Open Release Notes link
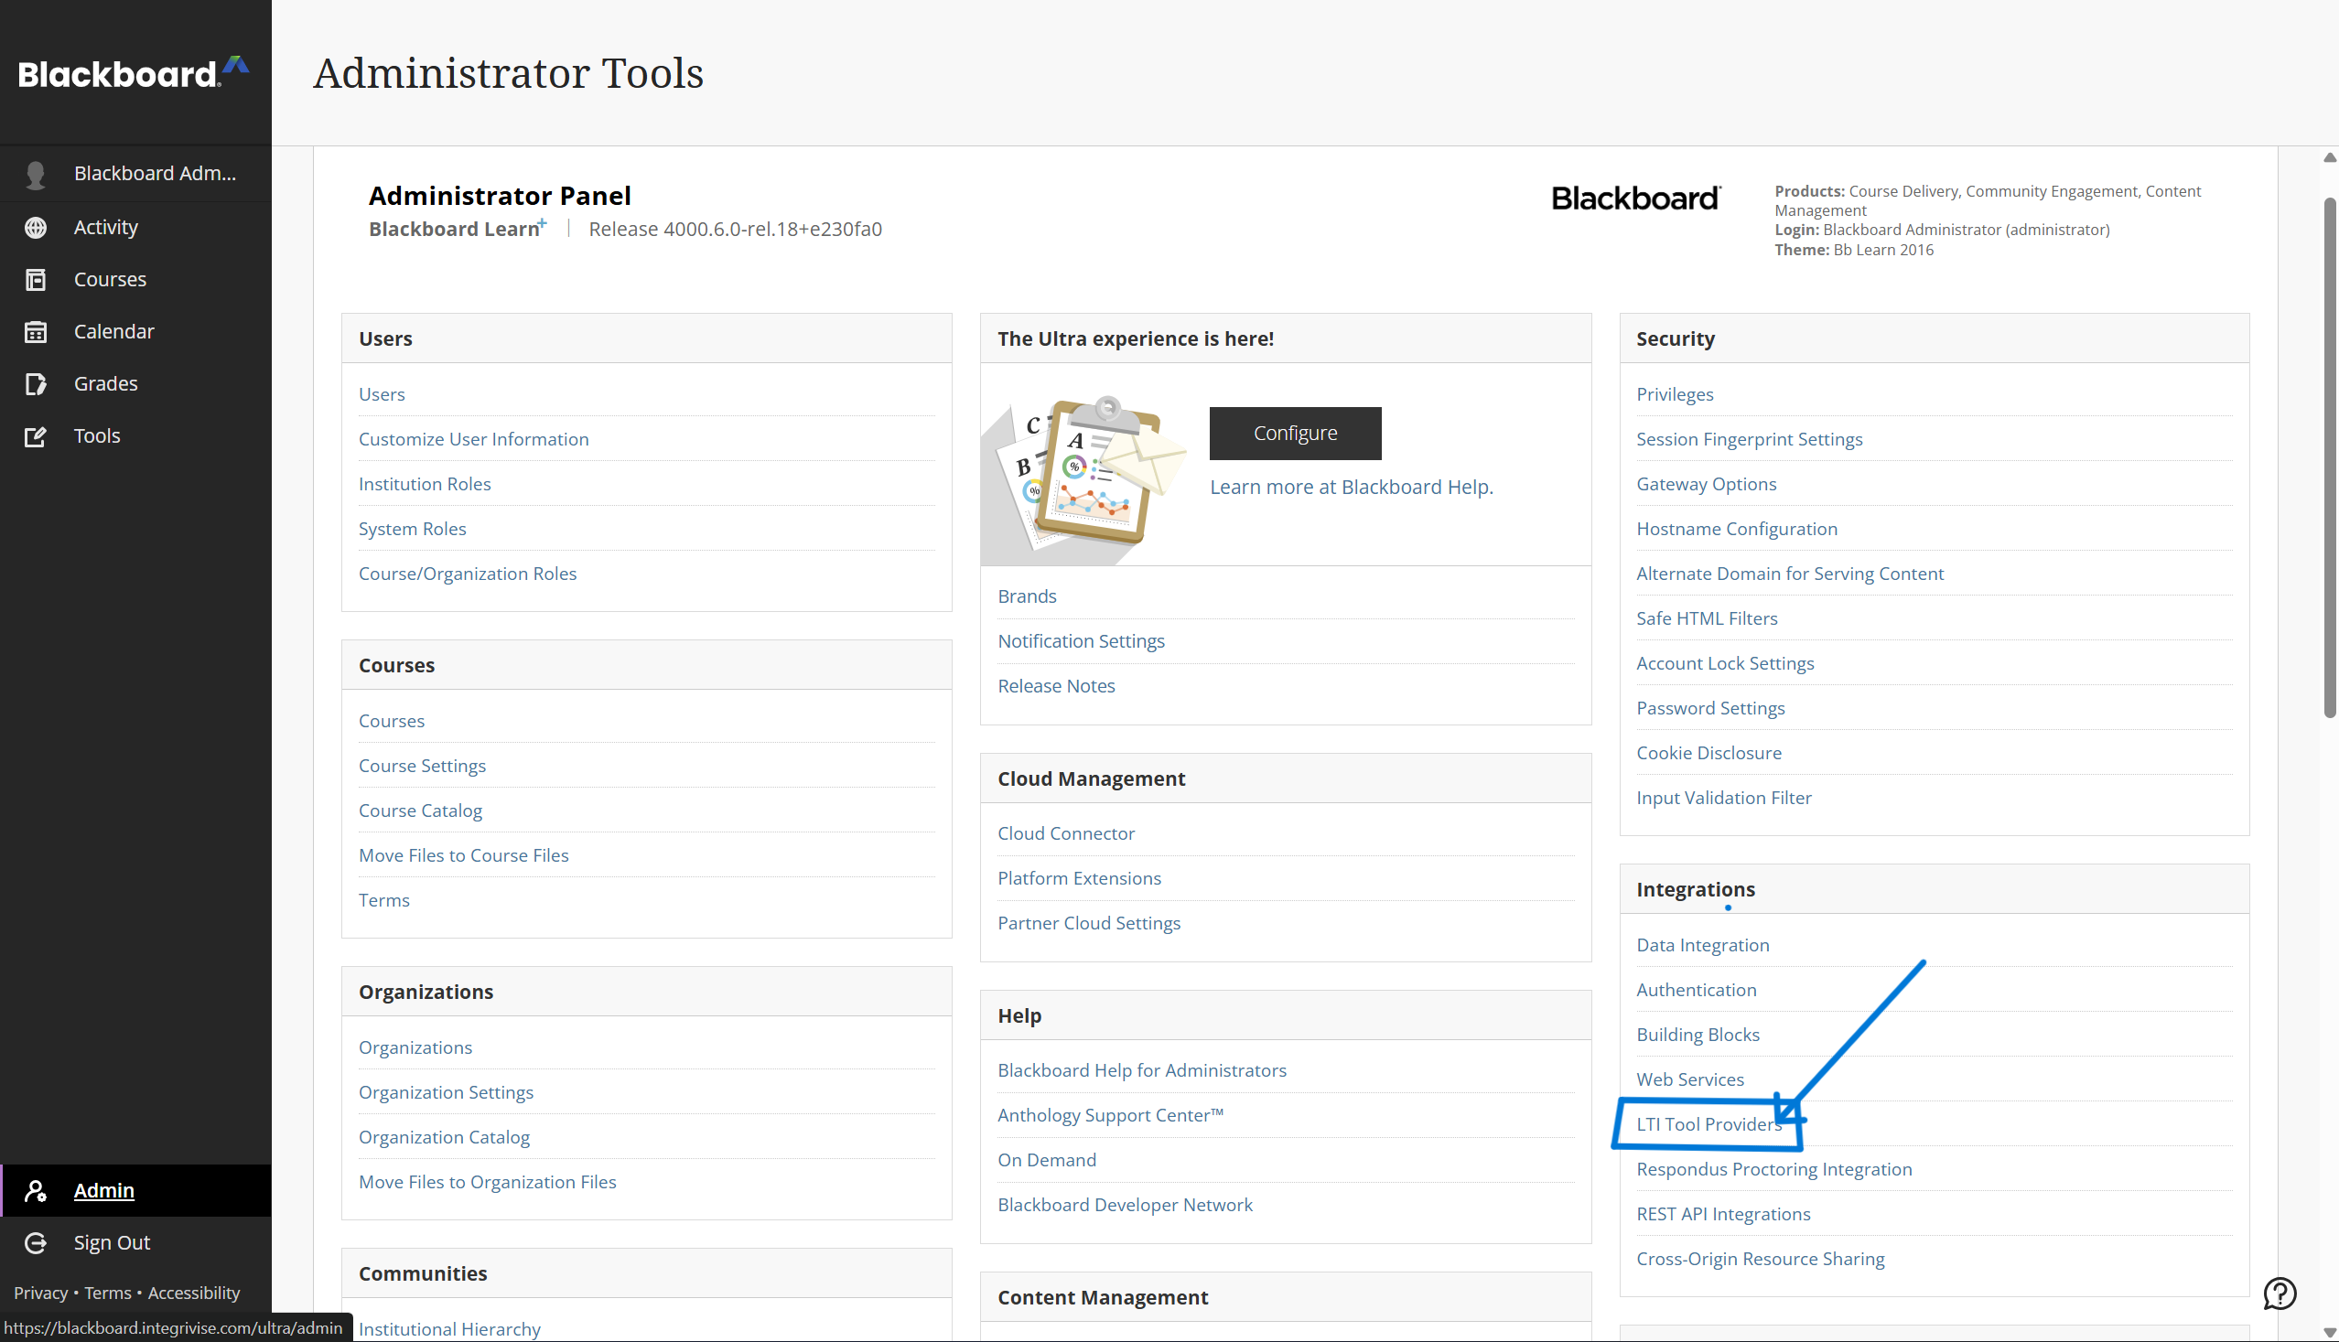2339x1342 pixels. [x=1056, y=686]
